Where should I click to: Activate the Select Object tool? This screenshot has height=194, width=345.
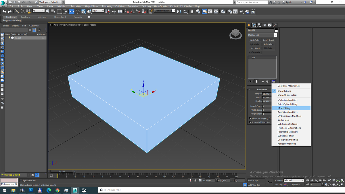point(48,11)
